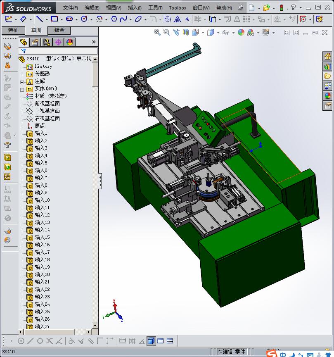The image size is (334, 357).
Task: Click the tree vertical scrollbar down arrow
Action: click(x=95, y=326)
